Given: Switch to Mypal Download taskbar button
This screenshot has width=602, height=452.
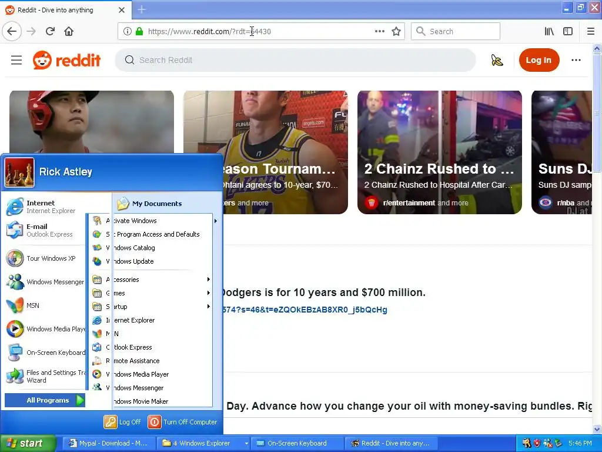Looking at the screenshot, I should coord(109,443).
